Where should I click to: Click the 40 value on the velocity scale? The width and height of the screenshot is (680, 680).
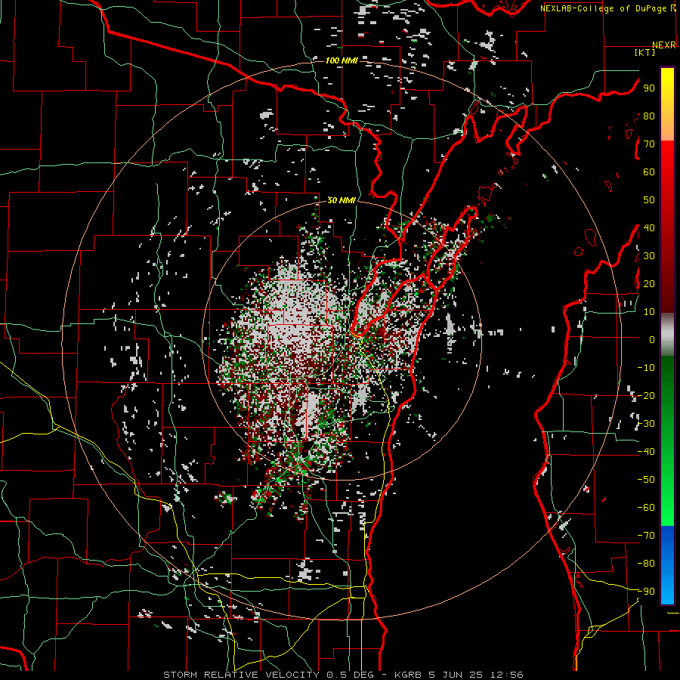point(649,228)
